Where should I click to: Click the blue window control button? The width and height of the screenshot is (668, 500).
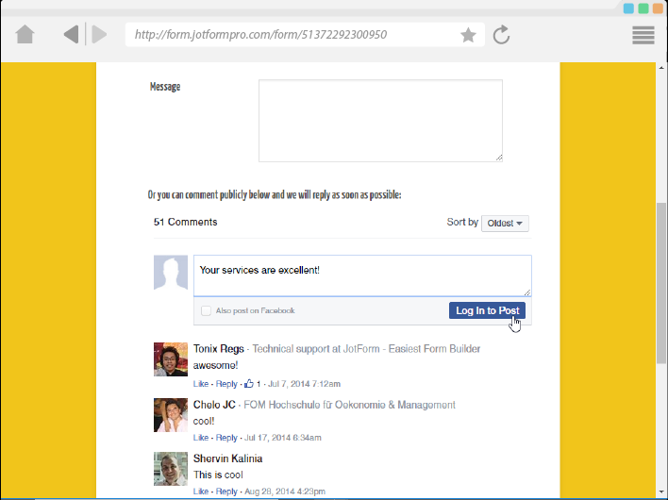(628, 8)
